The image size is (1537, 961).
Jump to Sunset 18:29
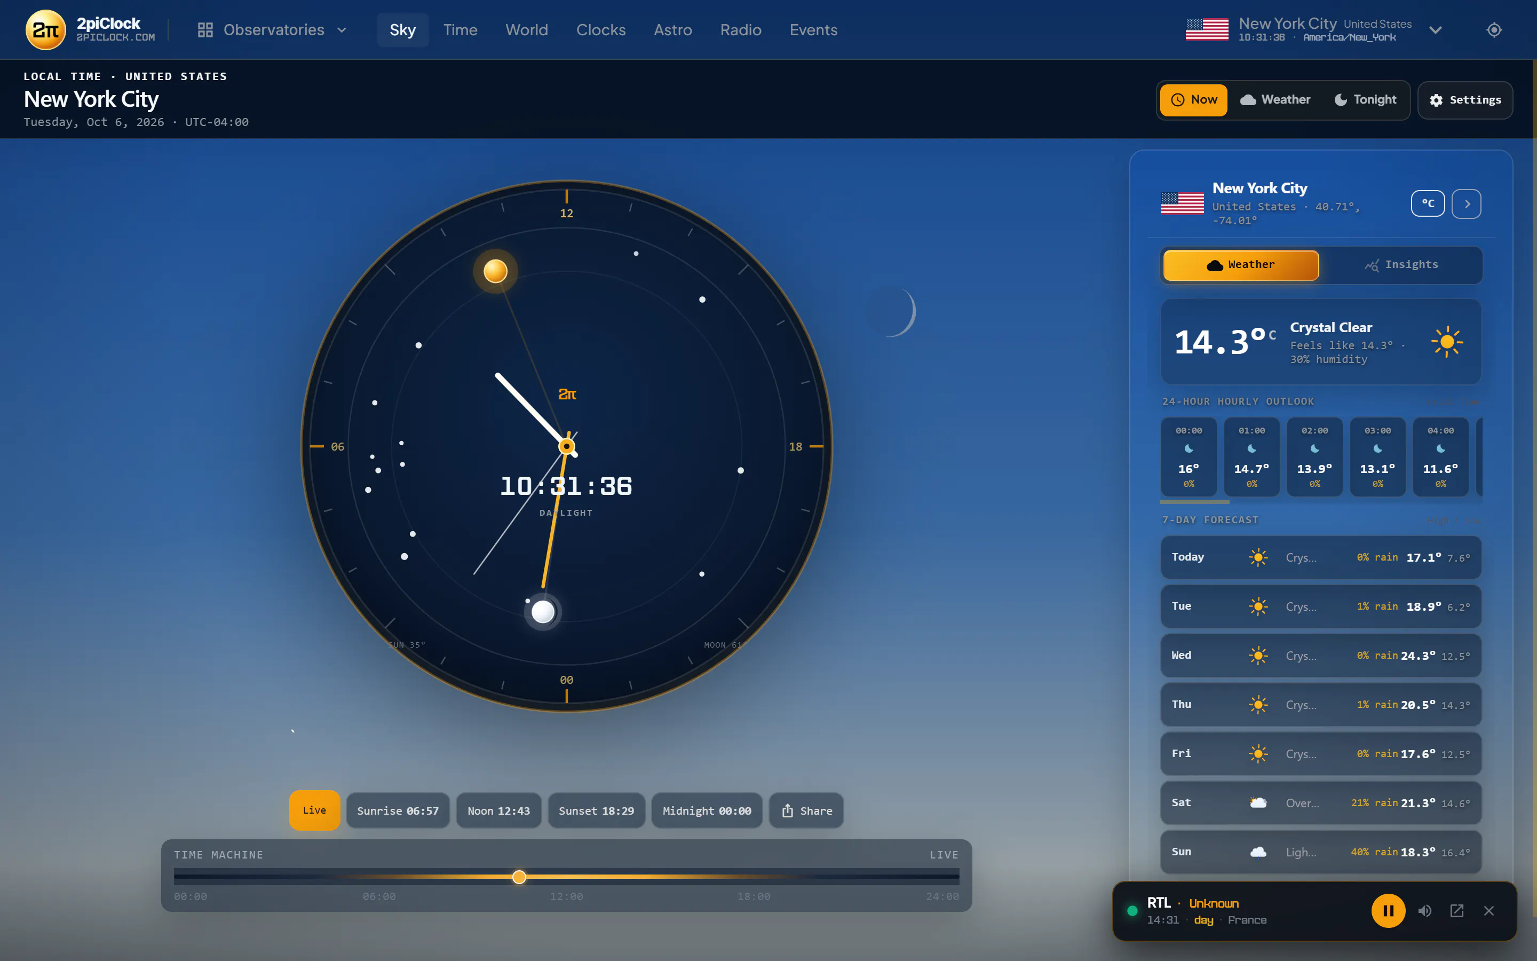pyautogui.click(x=596, y=810)
